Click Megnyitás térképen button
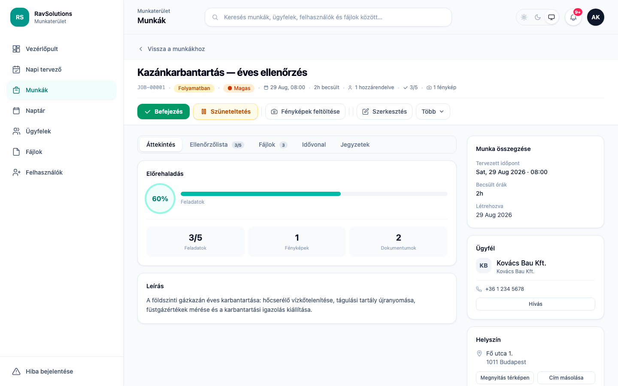 click(x=505, y=378)
